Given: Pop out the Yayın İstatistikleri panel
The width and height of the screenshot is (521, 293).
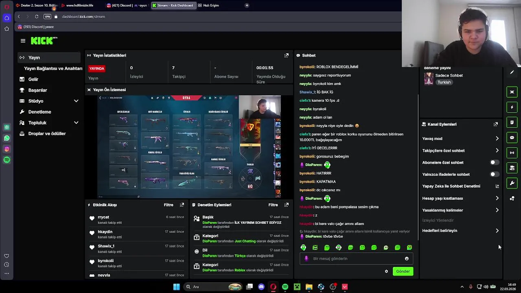Looking at the screenshot, I should pyautogui.click(x=287, y=55).
